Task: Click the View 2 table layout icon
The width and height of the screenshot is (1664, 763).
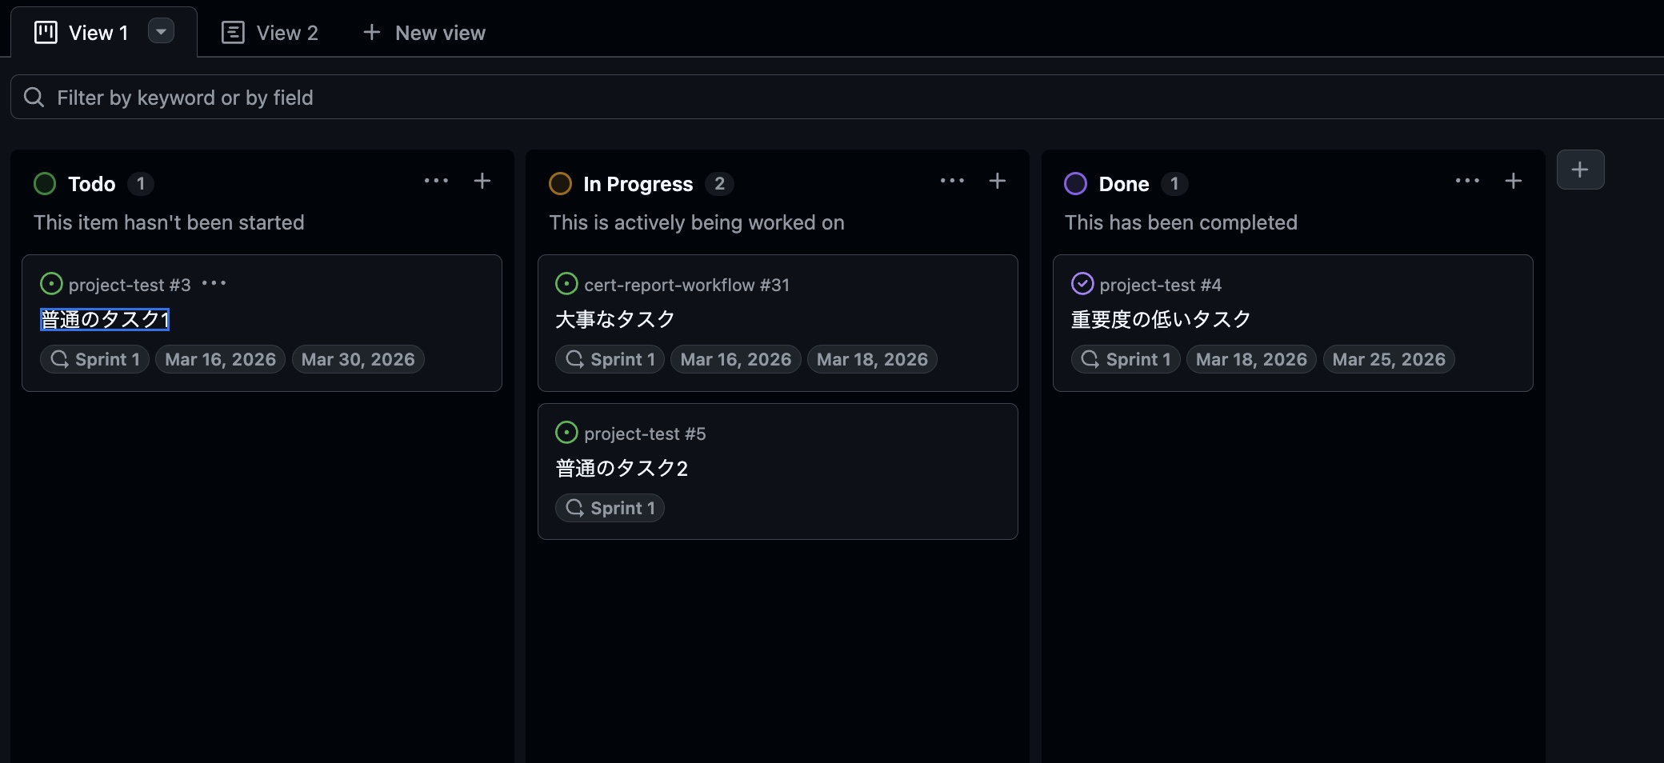Action: tap(232, 32)
